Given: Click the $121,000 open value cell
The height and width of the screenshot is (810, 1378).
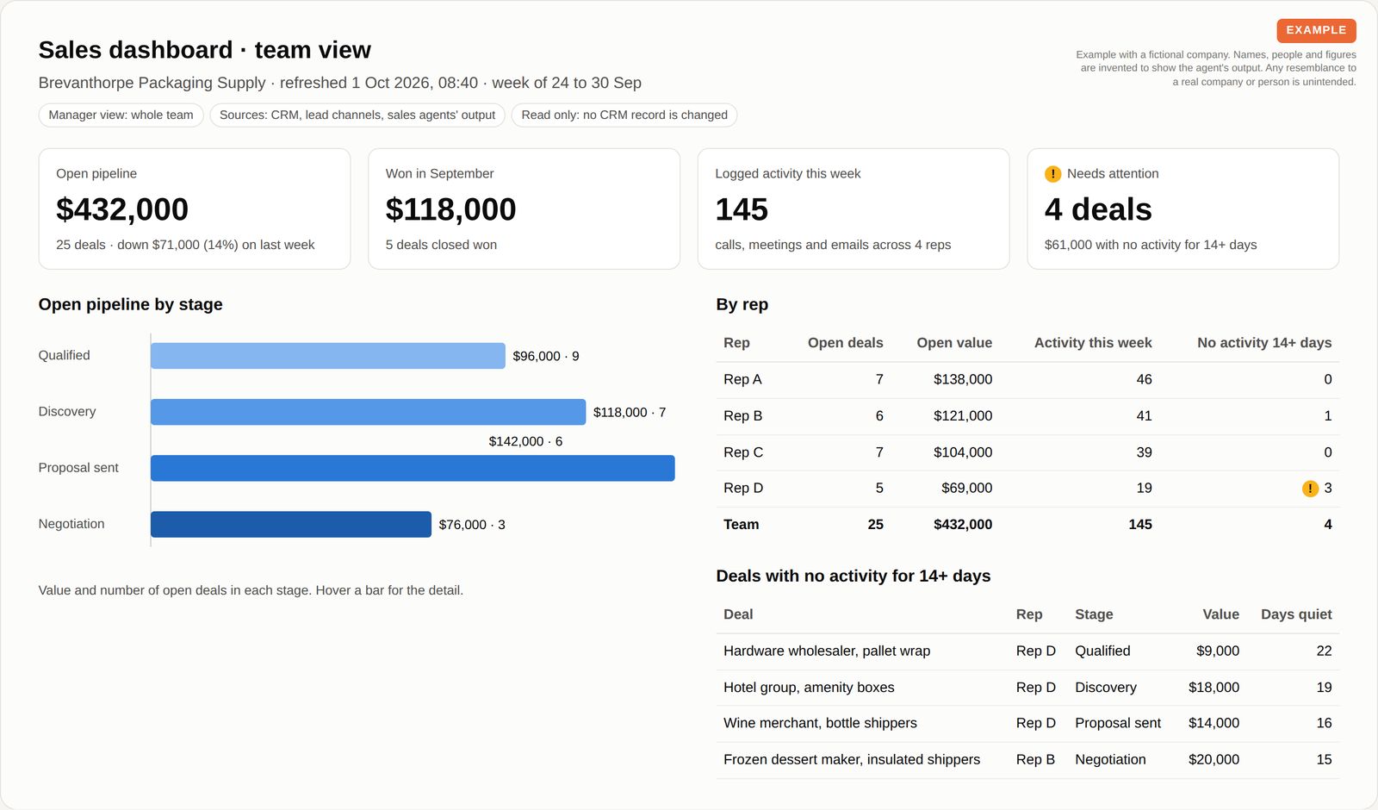Looking at the screenshot, I should click(x=963, y=415).
